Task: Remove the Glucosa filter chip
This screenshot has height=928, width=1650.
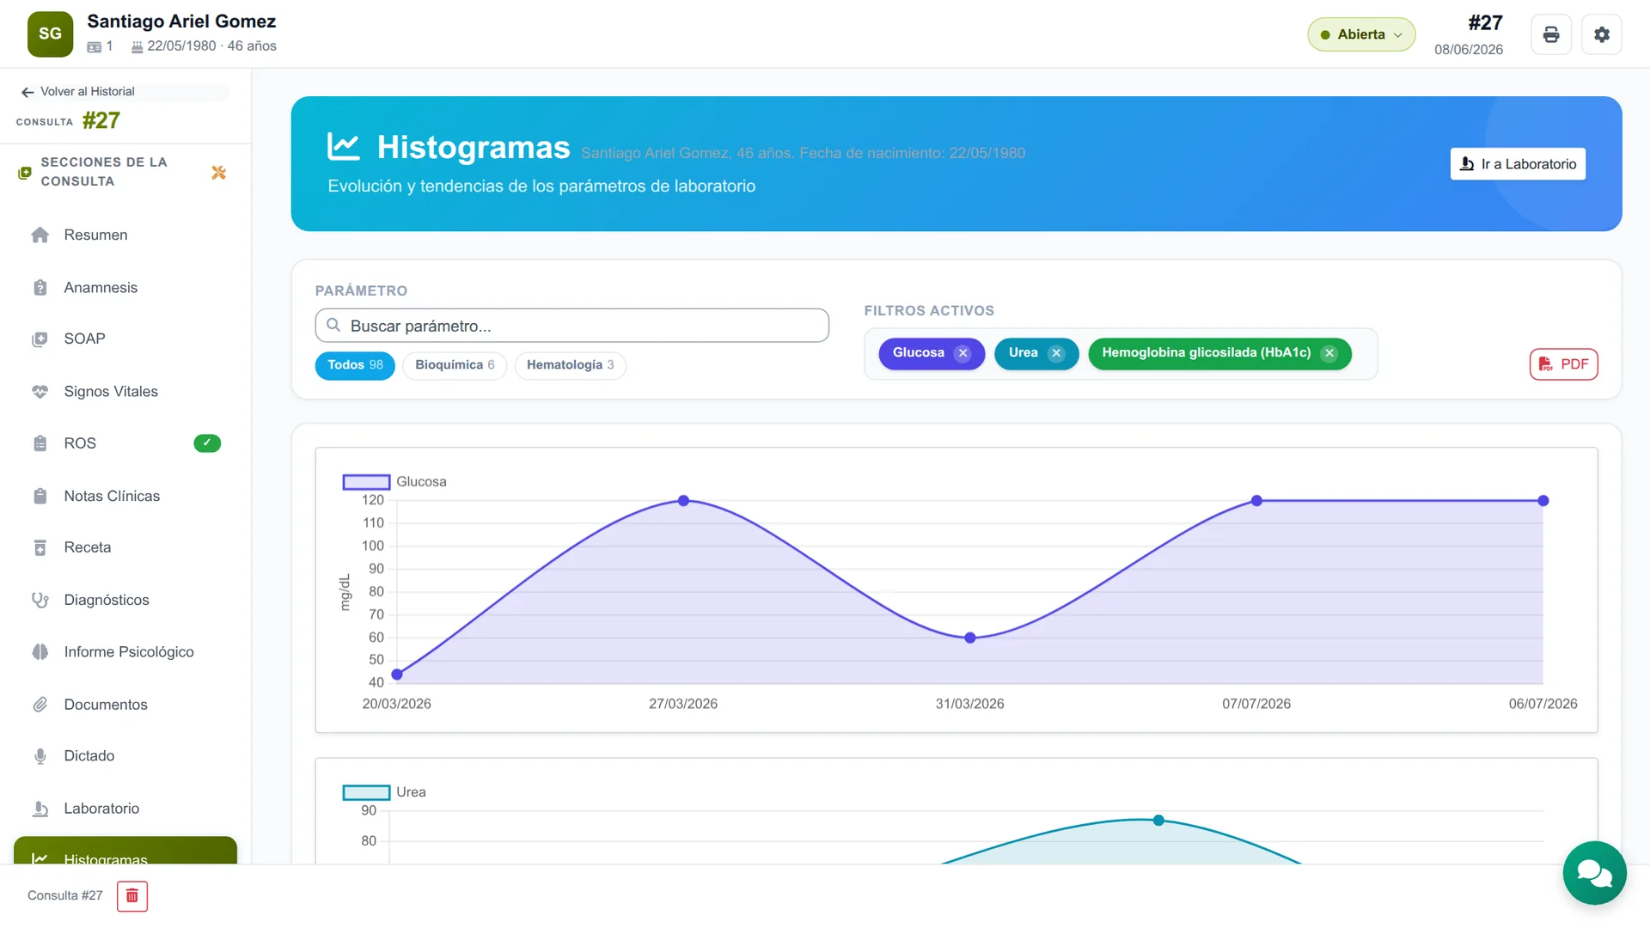Action: point(962,353)
